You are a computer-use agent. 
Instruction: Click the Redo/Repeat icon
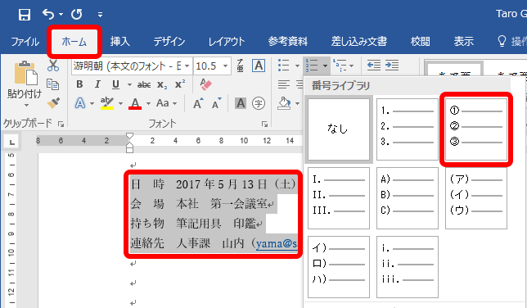coord(77,14)
